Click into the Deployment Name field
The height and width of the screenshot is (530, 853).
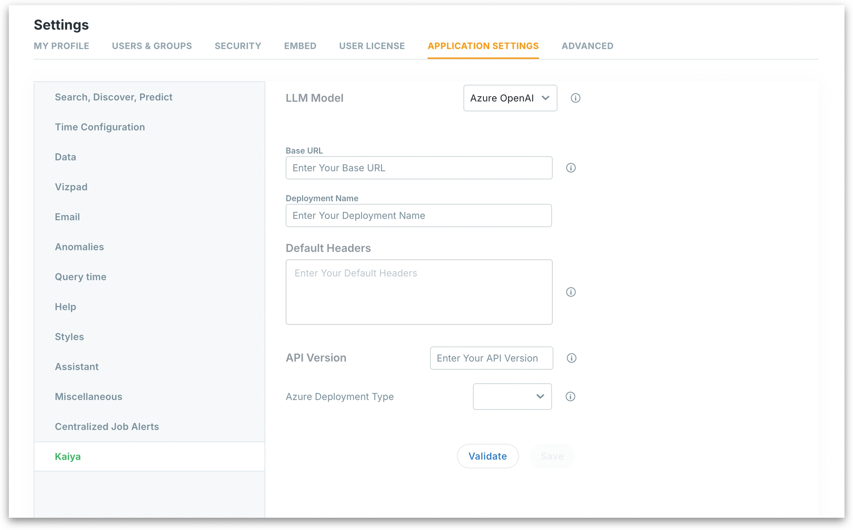pos(418,215)
